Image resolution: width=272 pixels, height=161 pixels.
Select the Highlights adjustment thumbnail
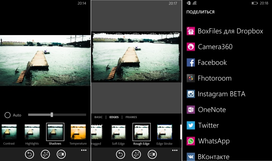point(32,132)
